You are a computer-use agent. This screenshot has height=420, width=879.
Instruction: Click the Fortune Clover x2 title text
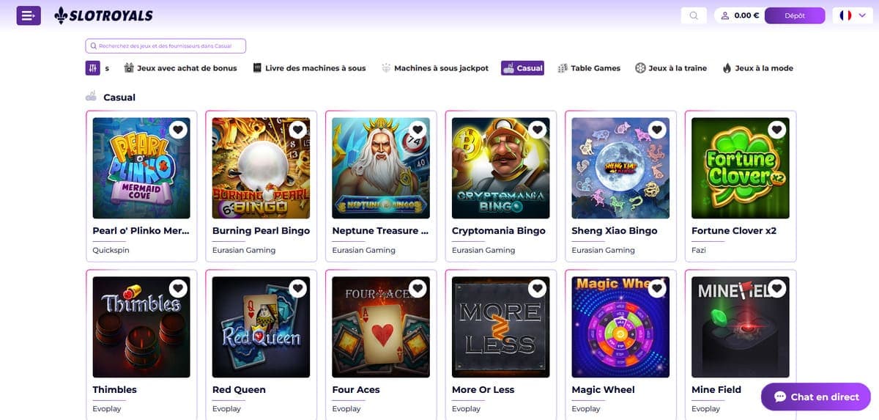(x=734, y=230)
